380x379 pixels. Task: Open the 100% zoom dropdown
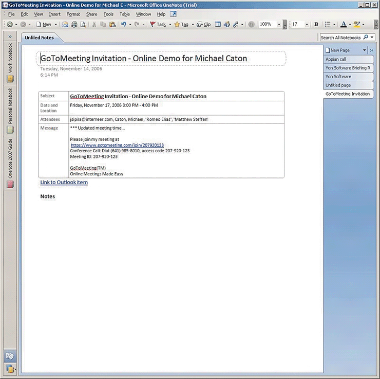click(x=279, y=24)
